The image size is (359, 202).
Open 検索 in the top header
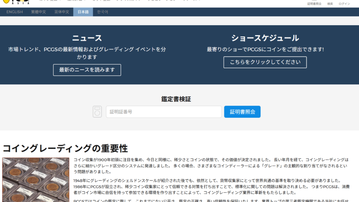(x=330, y=4)
